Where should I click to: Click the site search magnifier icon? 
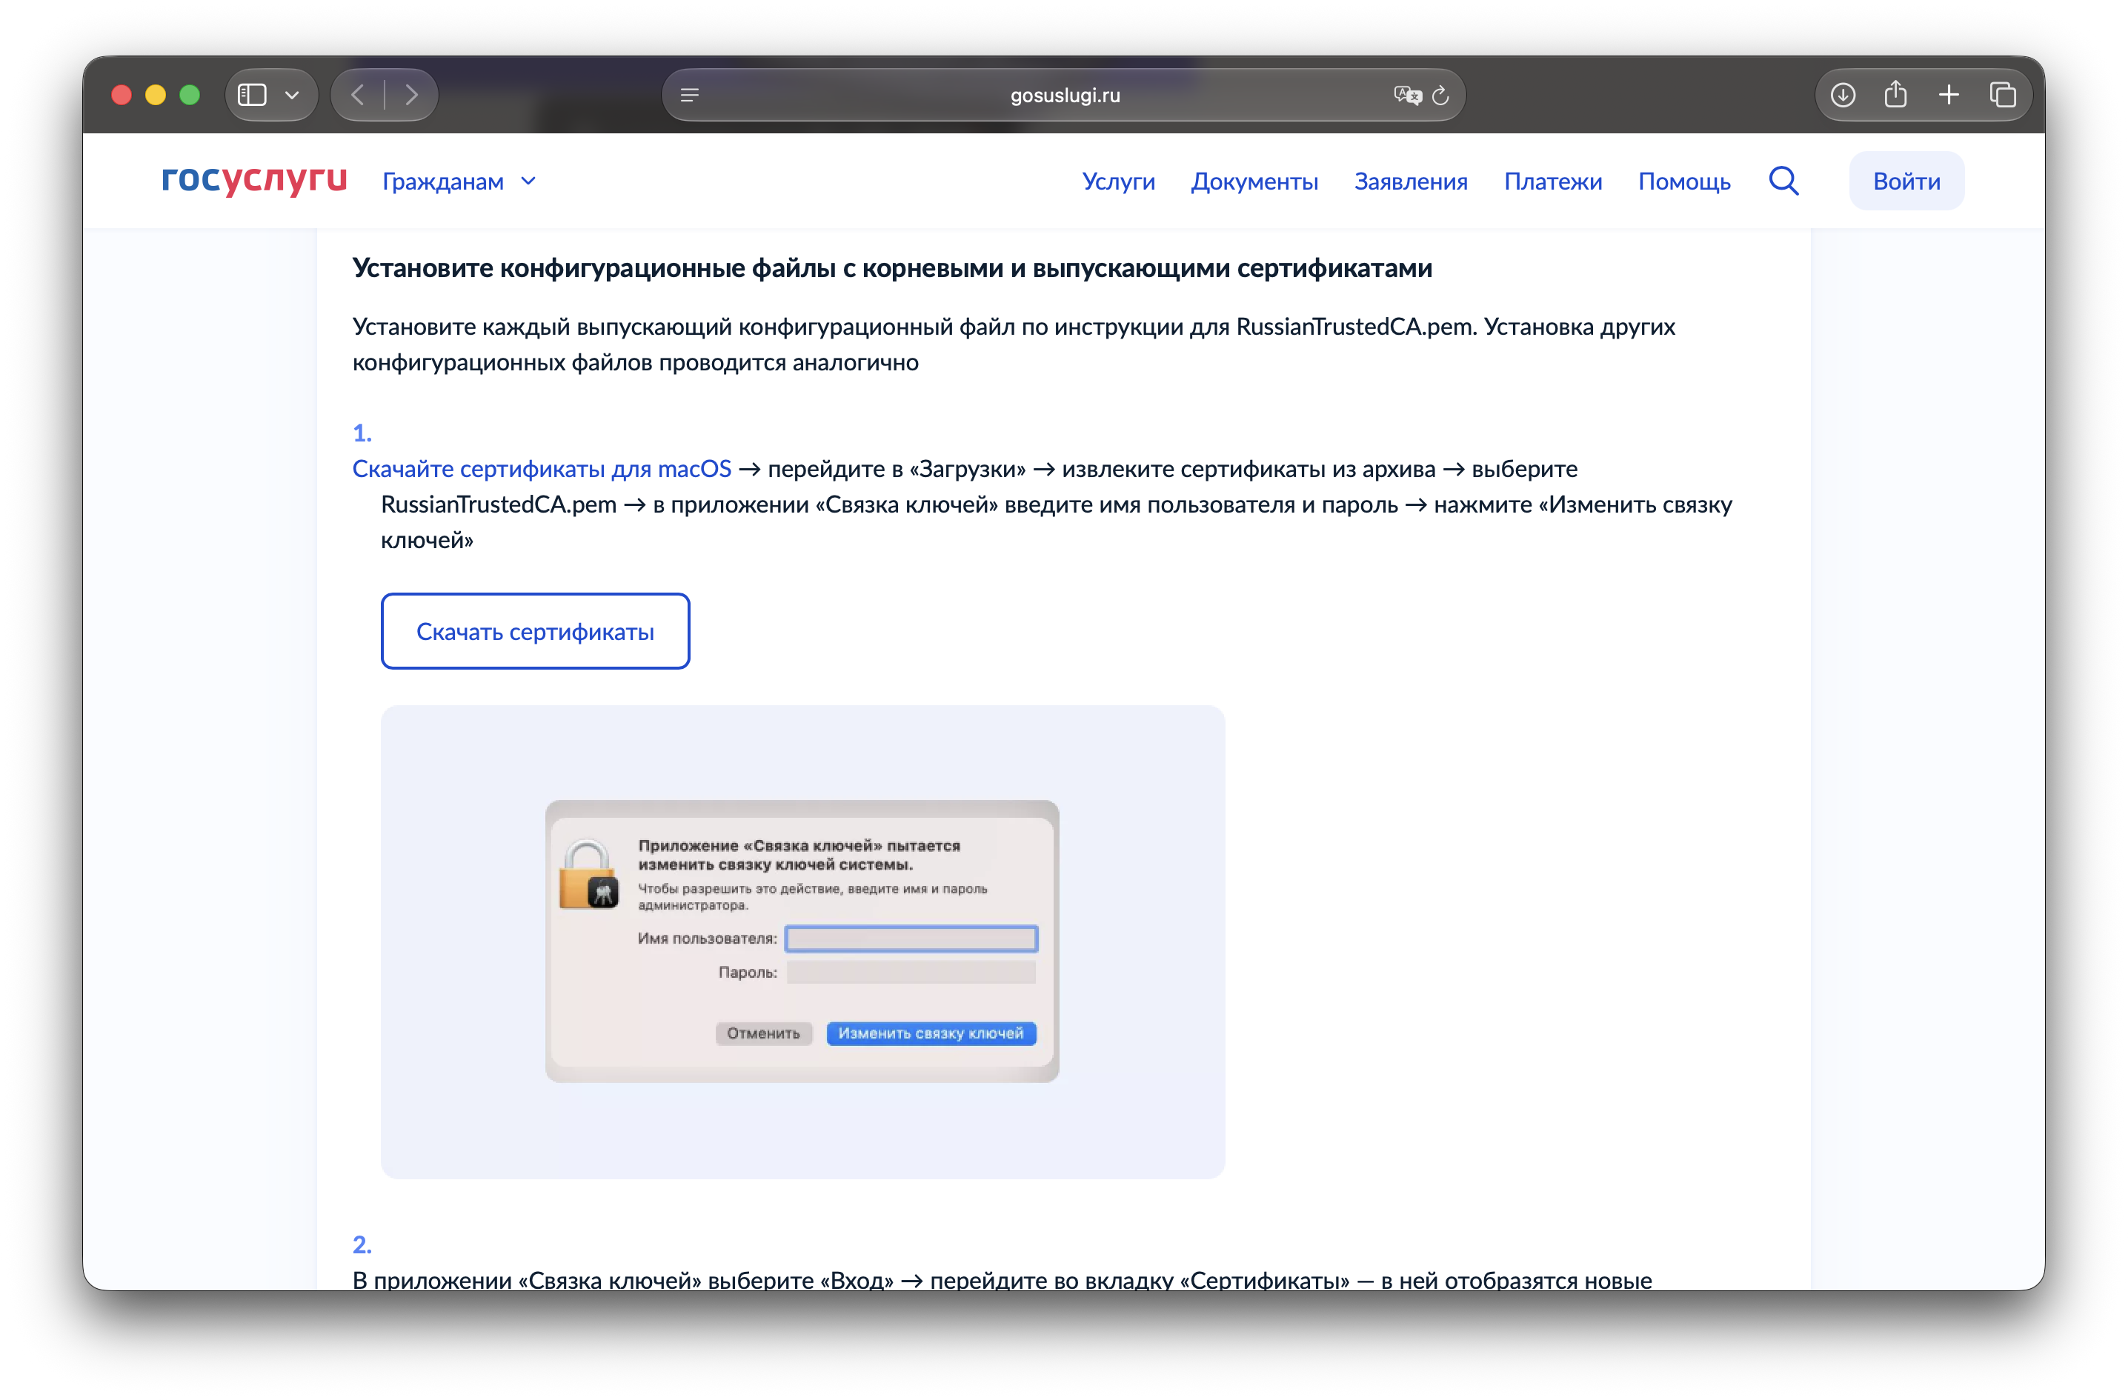pos(1783,181)
